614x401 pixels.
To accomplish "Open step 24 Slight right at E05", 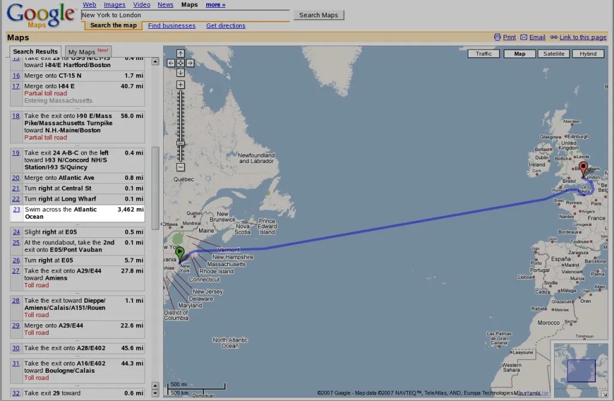I will point(77,232).
